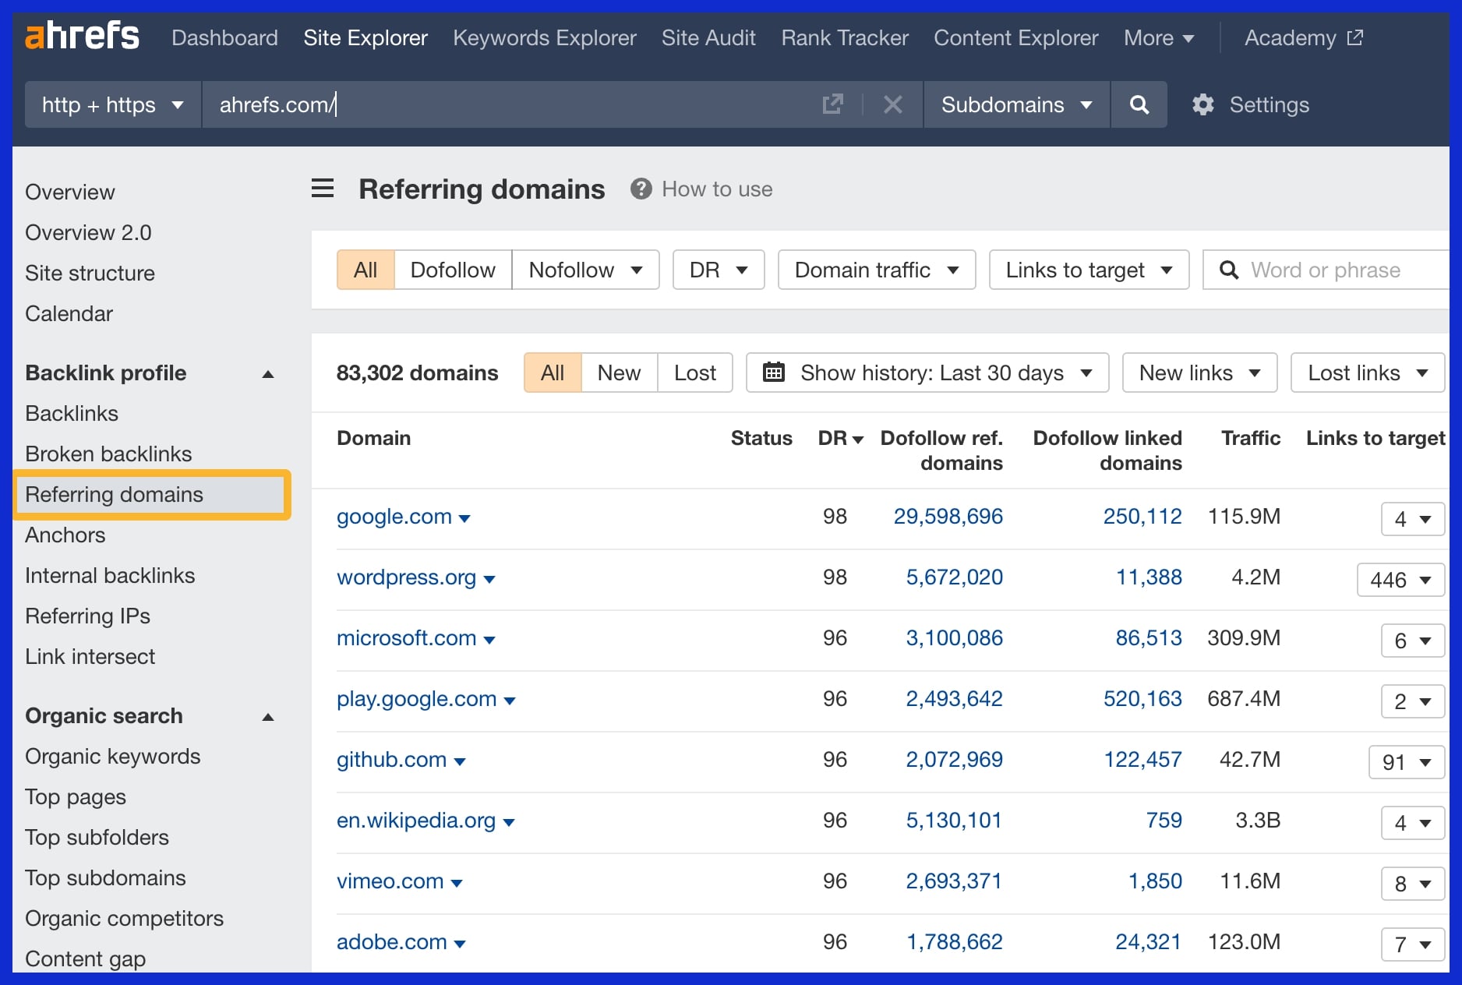Click github.com dofollow linked domains 122,457
Screen dimensions: 1462x985
[x=1142, y=759]
